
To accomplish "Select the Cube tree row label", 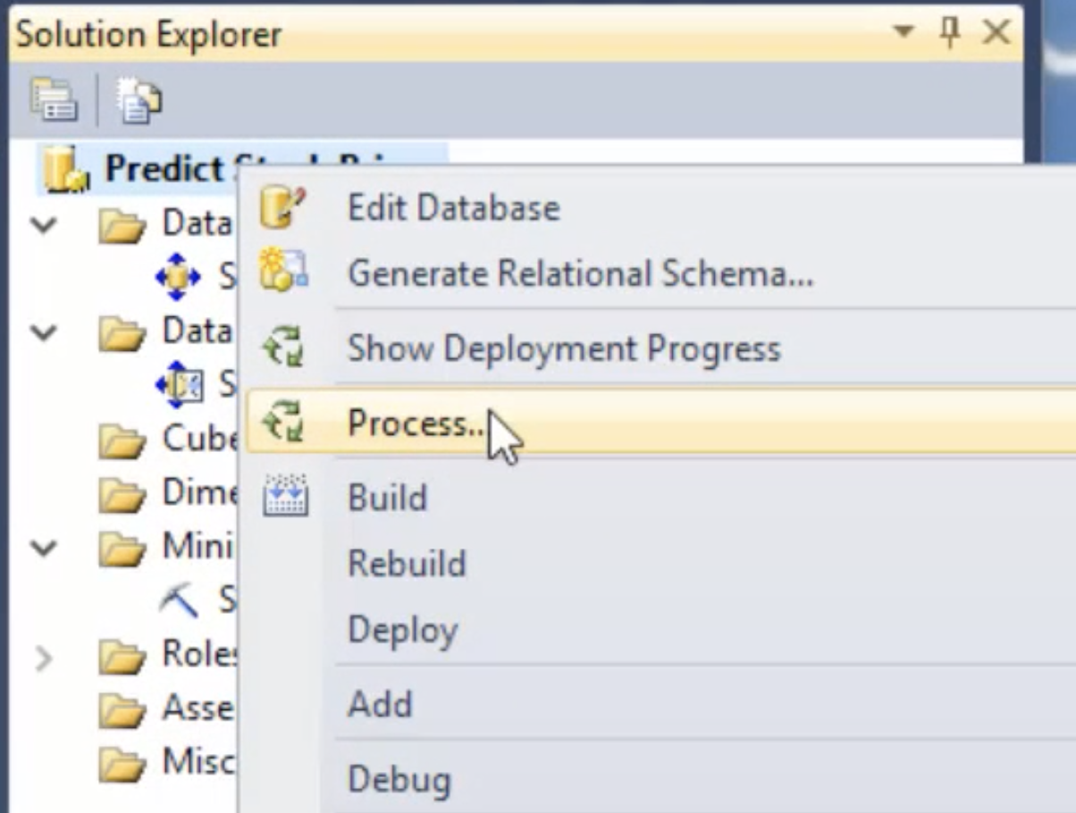I will click(199, 439).
